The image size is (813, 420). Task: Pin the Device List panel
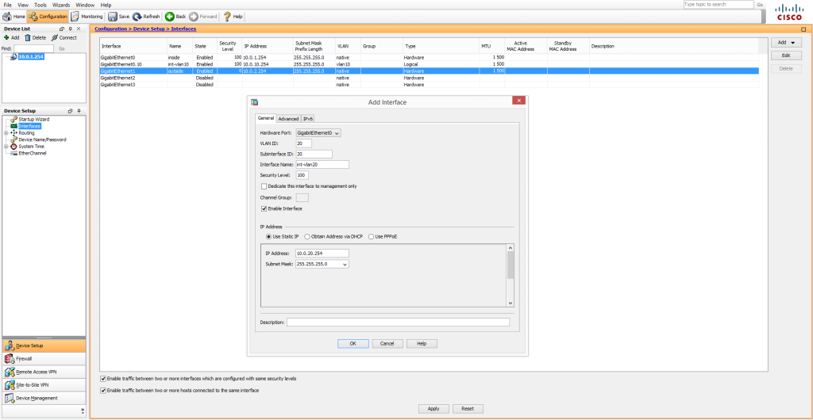pos(71,29)
